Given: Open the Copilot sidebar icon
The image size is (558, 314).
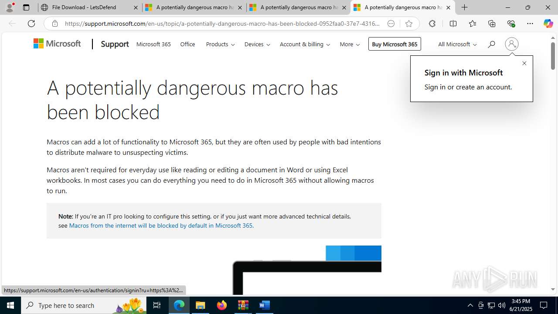Looking at the screenshot, I should [x=548, y=24].
